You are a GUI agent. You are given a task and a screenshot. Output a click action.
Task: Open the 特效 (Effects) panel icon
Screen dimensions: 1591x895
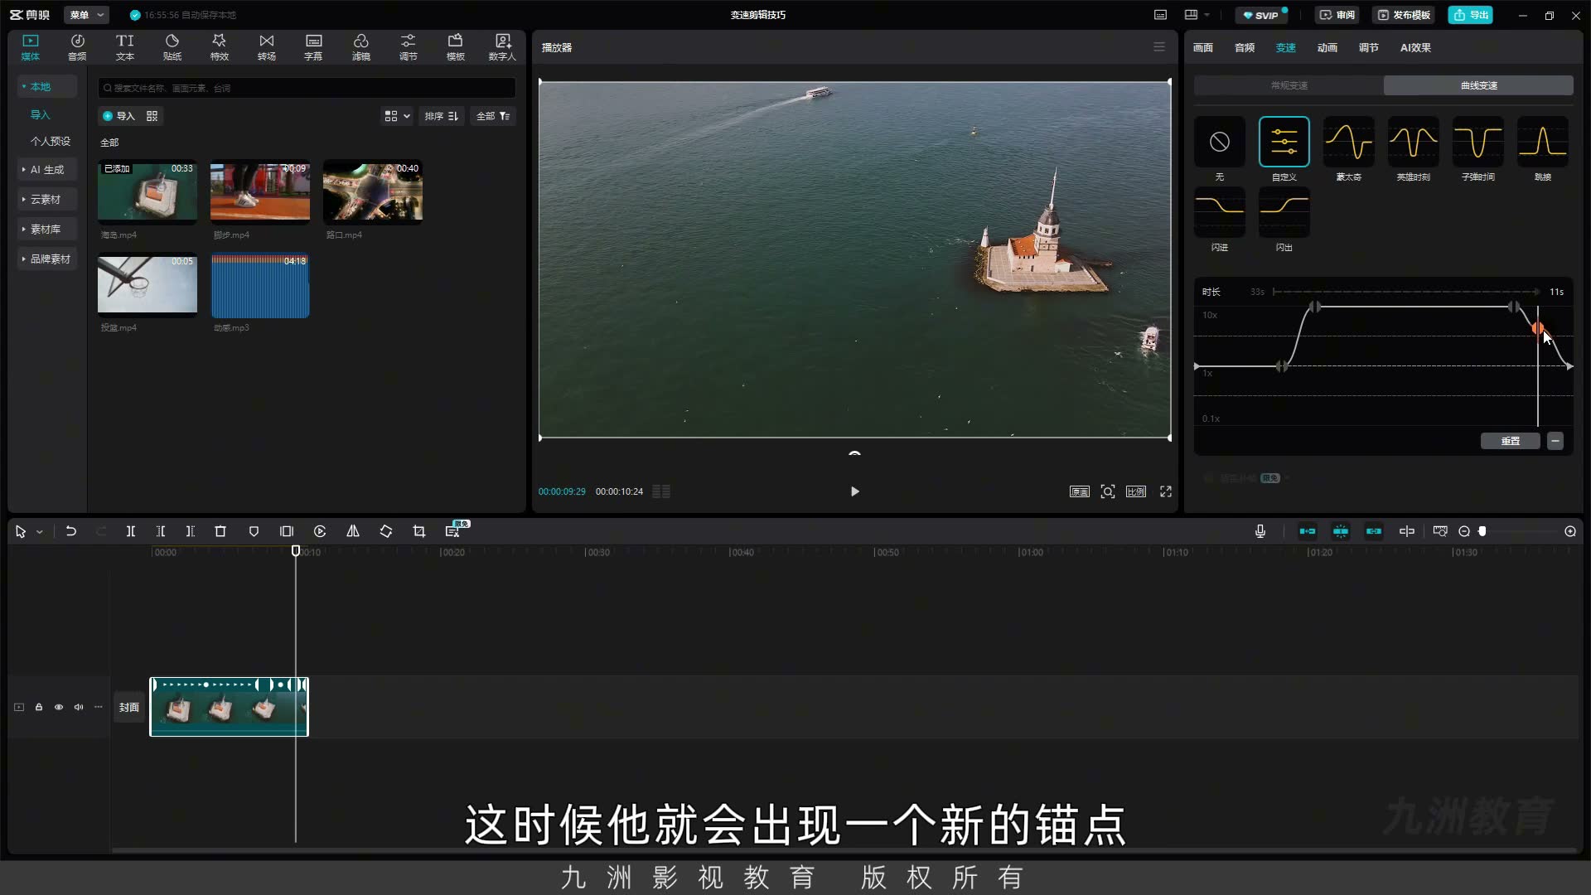(x=219, y=47)
